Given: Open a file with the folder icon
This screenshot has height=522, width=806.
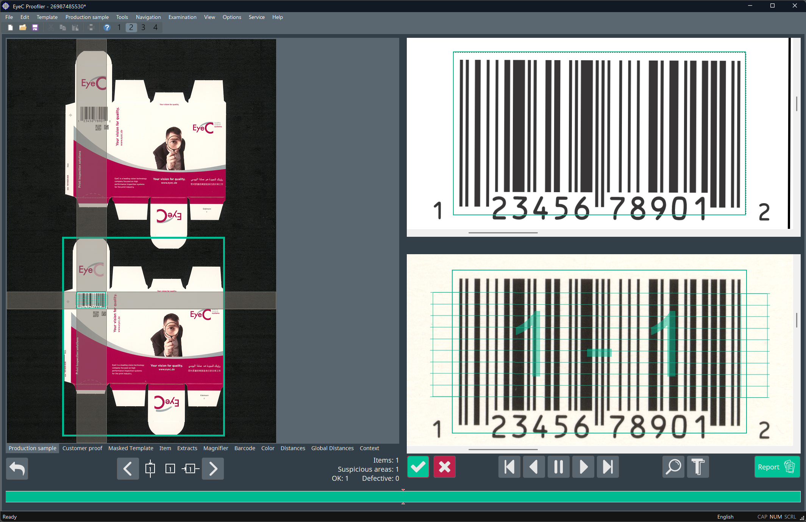Looking at the screenshot, I should [x=23, y=27].
